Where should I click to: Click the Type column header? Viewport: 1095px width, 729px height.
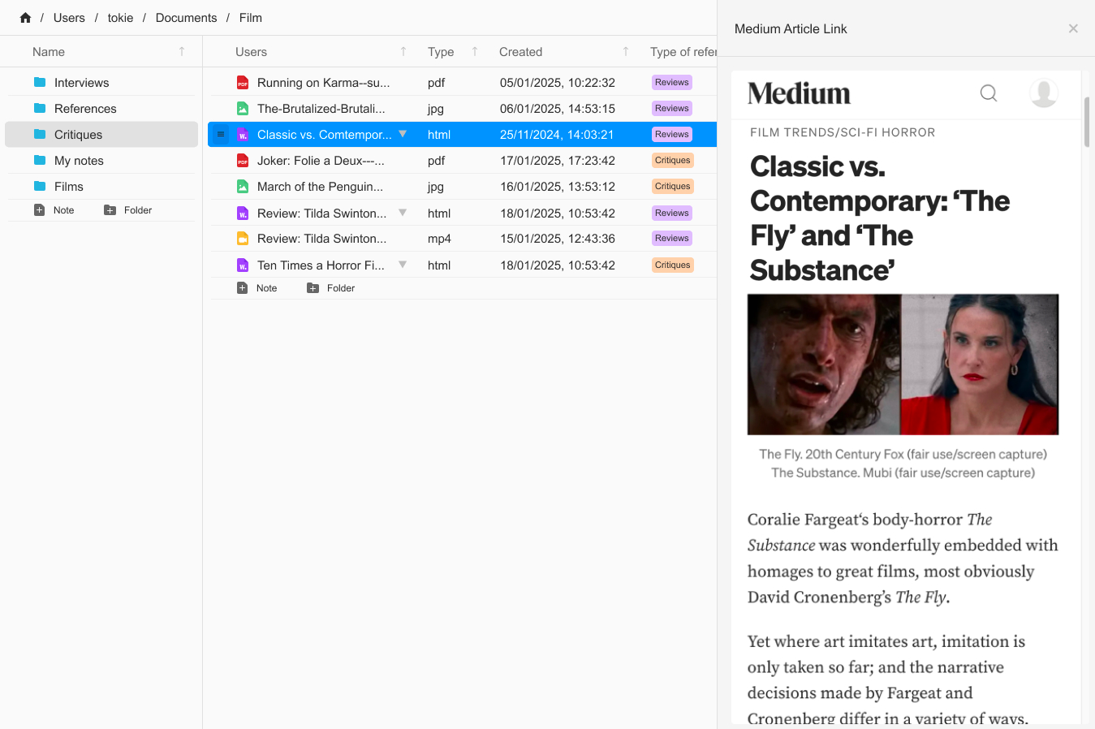441,52
